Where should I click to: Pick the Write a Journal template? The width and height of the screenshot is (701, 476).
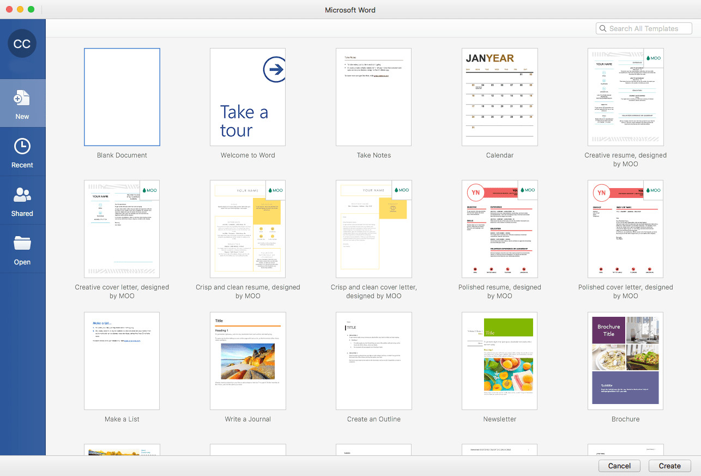coord(248,361)
